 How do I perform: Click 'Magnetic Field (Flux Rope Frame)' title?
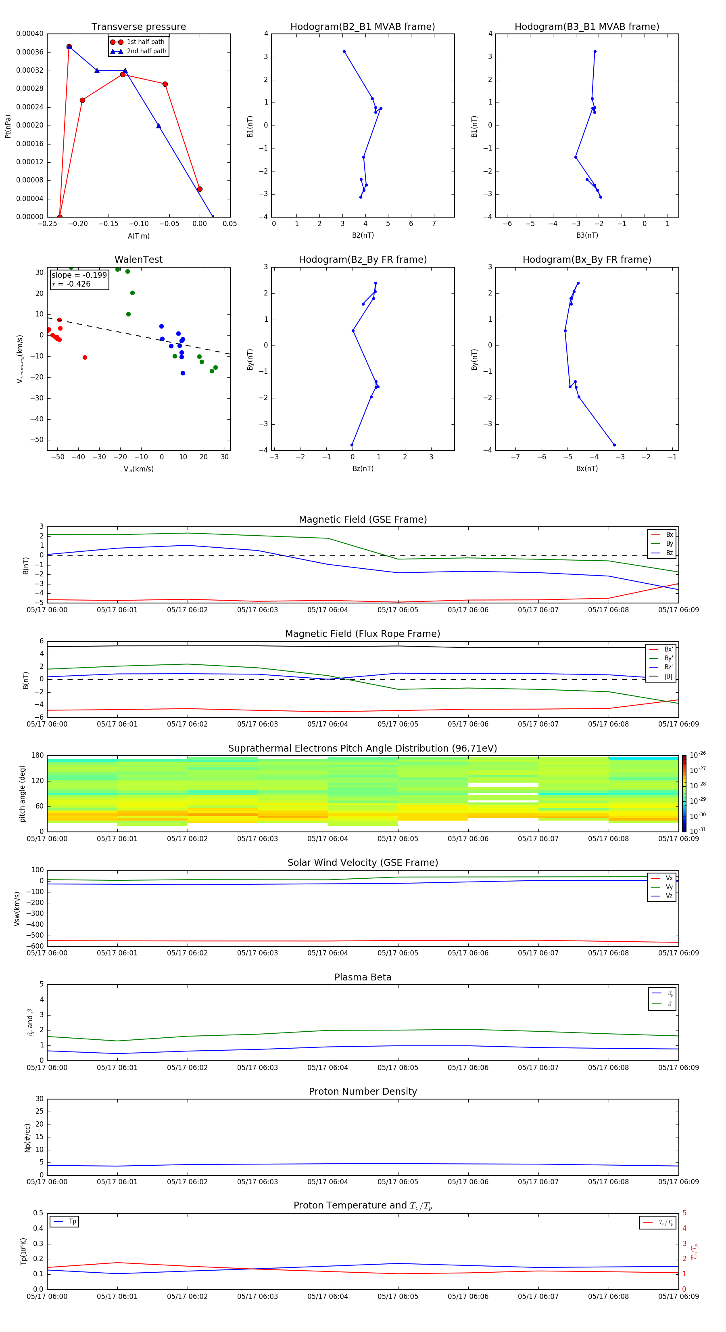(363, 634)
